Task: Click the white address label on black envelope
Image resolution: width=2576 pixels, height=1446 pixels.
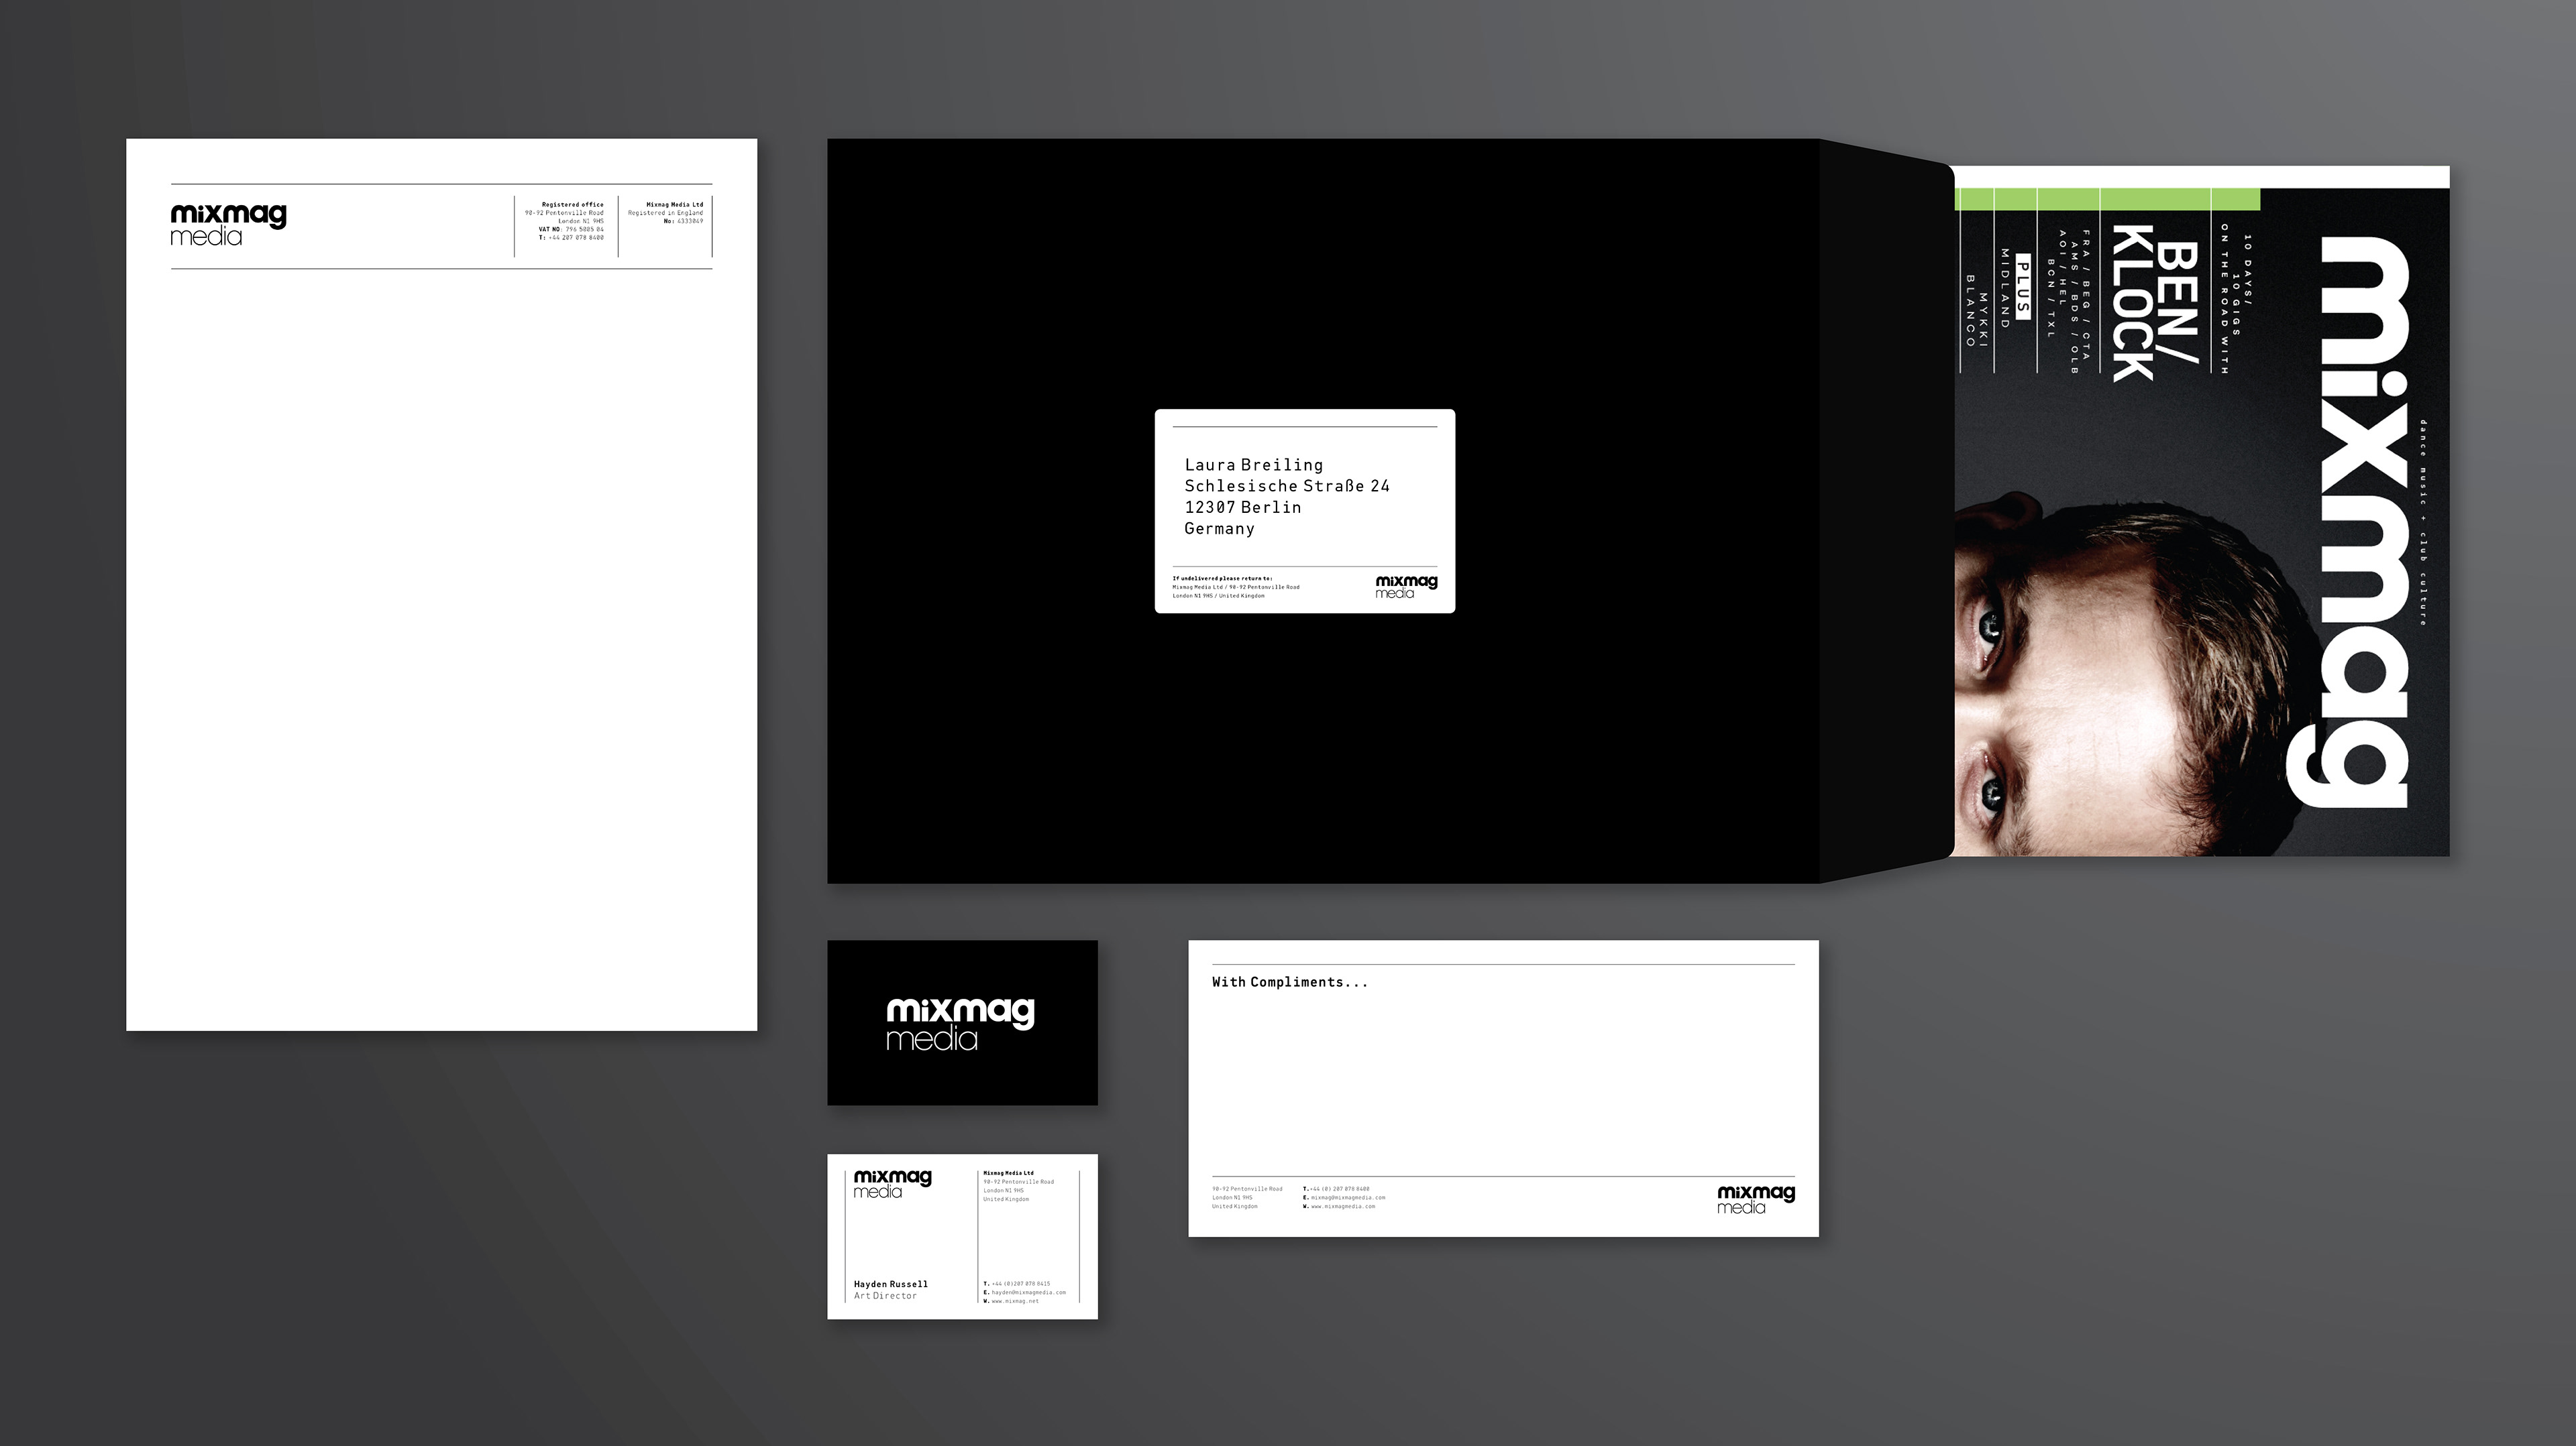Action: (x=1305, y=511)
